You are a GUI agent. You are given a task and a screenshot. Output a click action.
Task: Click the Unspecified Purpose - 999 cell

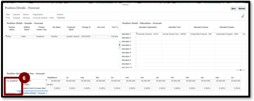tap(202, 34)
